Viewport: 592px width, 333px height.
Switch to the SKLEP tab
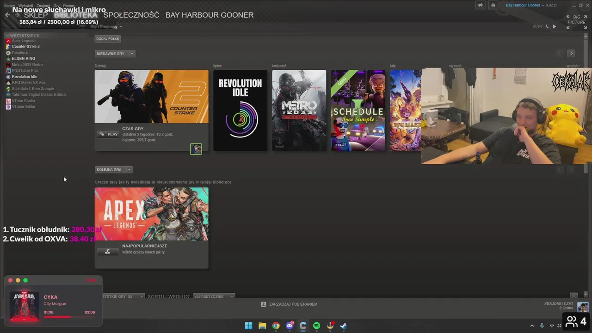point(36,15)
